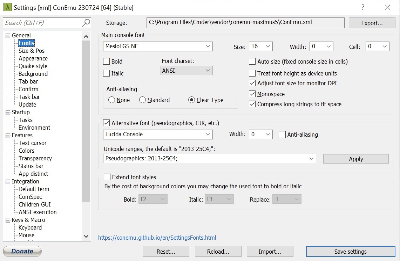Open the Tab bar settings page
Image resolution: width=400 pixels, height=261 pixels.
click(x=28, y=81)
